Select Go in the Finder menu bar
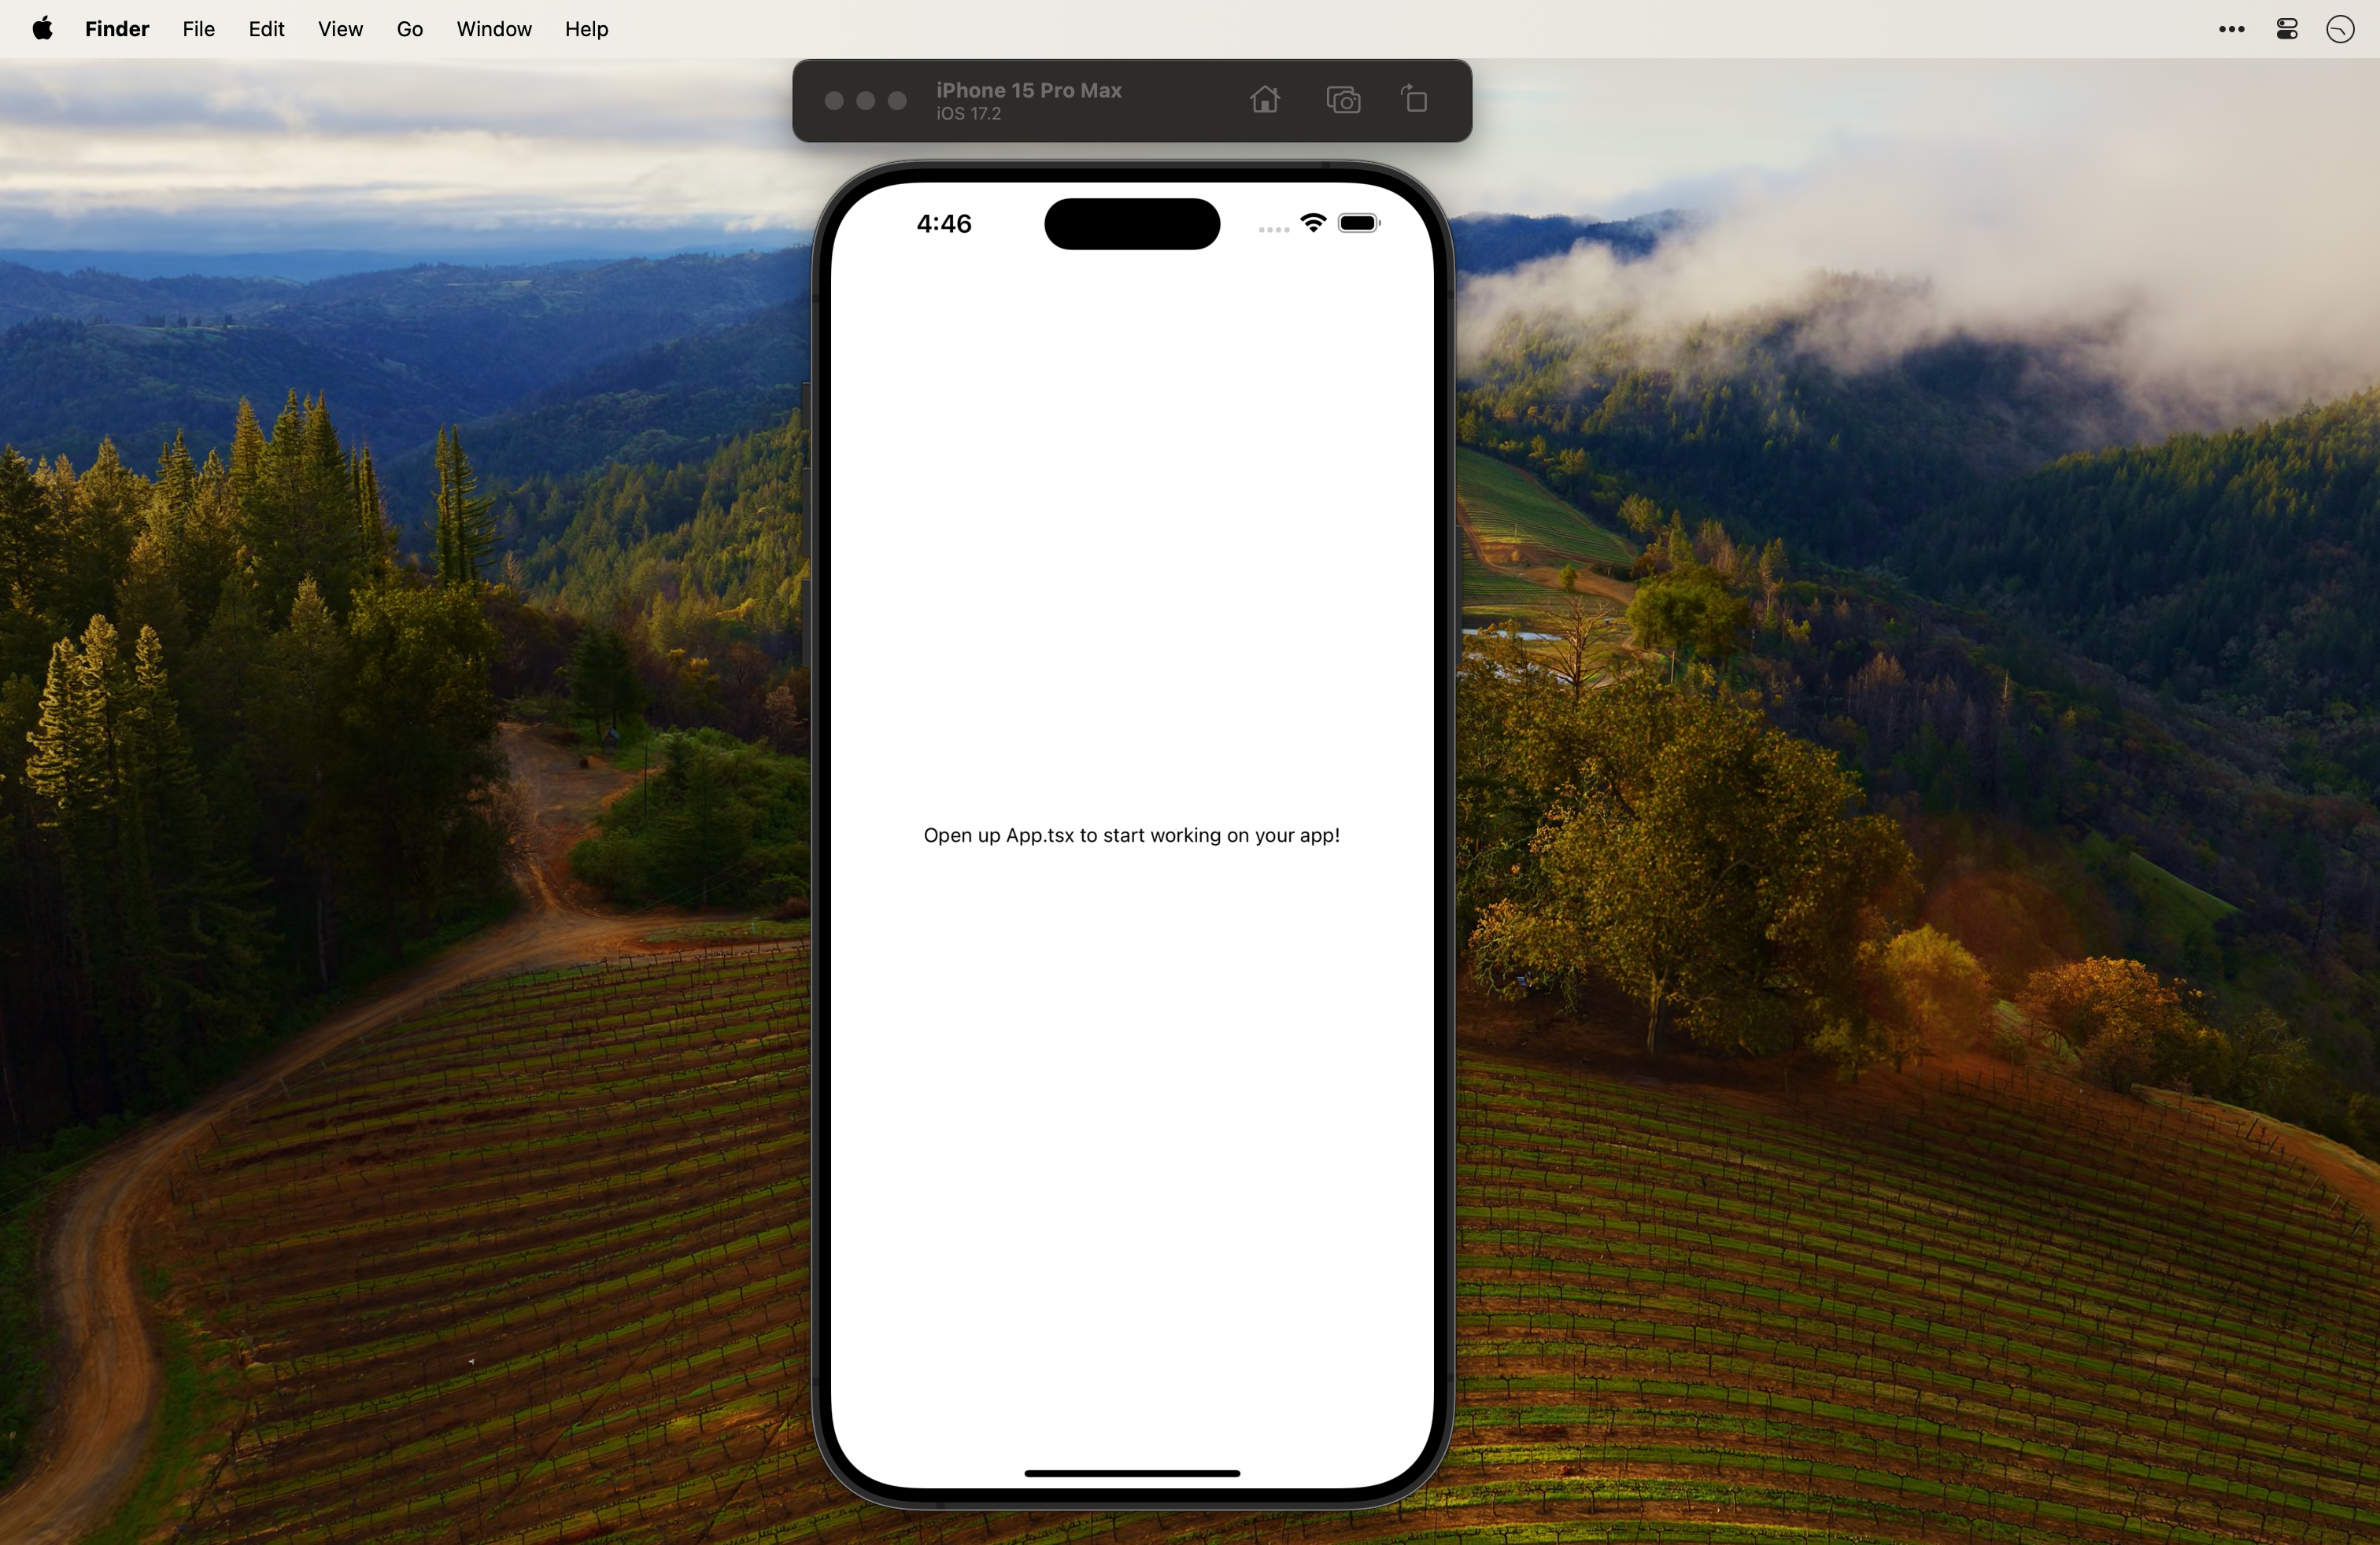The height and width of the screenshot is (1545, 2380). (x=408, y=28)
